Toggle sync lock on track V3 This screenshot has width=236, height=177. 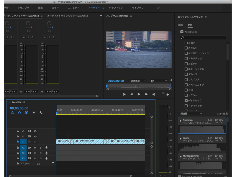pos(29,131)
